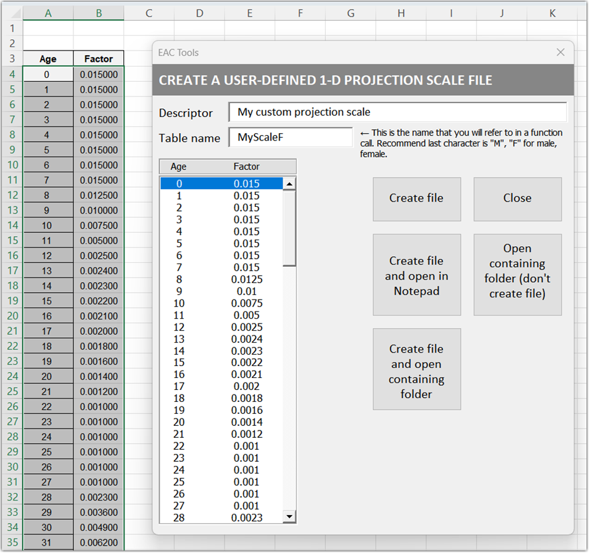
Task: Click the list scrollbar up arrow
Action: [x=289, y=184]
